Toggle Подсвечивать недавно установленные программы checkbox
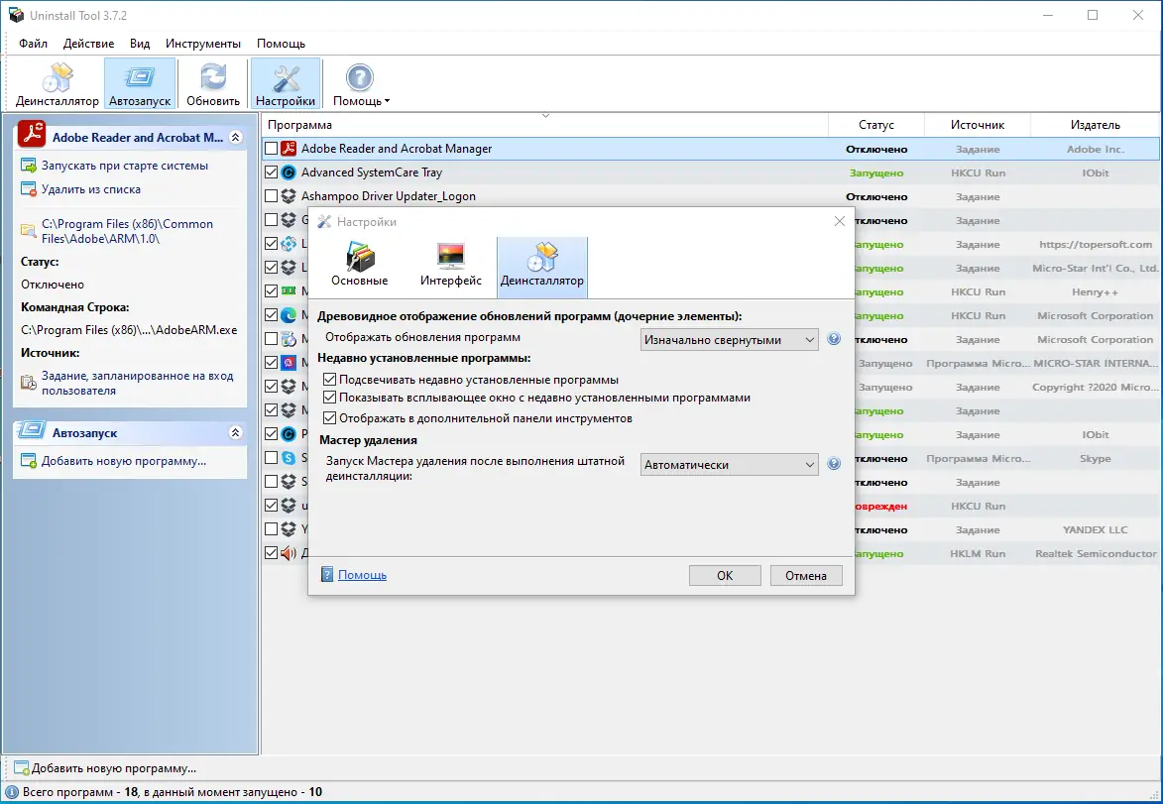The image size is (1163, 804). (x=329, y=380)
